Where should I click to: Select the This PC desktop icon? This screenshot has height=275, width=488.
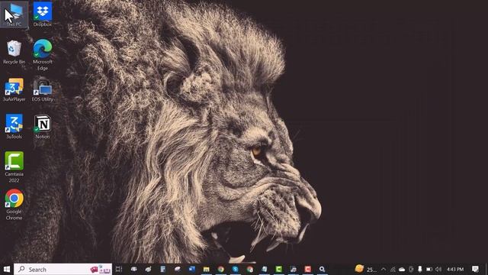point(14,15)
